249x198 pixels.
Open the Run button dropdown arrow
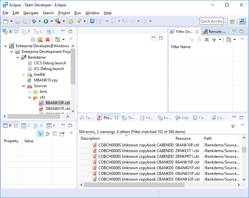coord(52,21)
